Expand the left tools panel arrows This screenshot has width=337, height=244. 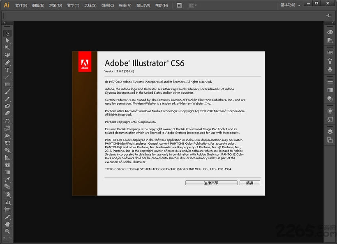pyautogui.click(x=4, y=23)
